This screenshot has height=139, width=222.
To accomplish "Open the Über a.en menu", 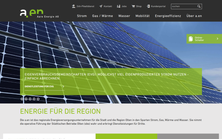I will 194,16.
